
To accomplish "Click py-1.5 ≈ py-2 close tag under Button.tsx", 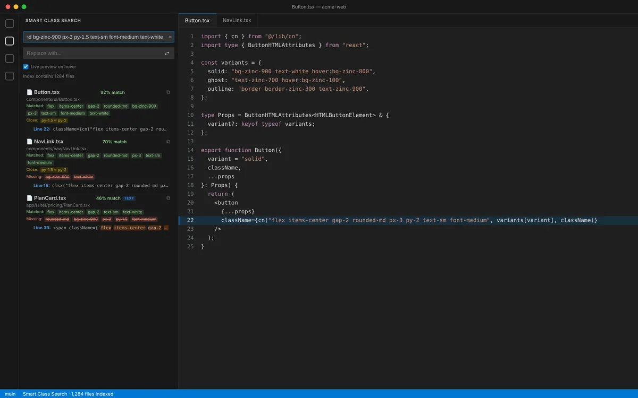I will tap(54, 120).
